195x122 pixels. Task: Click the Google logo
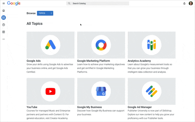(x=14, y=3)
